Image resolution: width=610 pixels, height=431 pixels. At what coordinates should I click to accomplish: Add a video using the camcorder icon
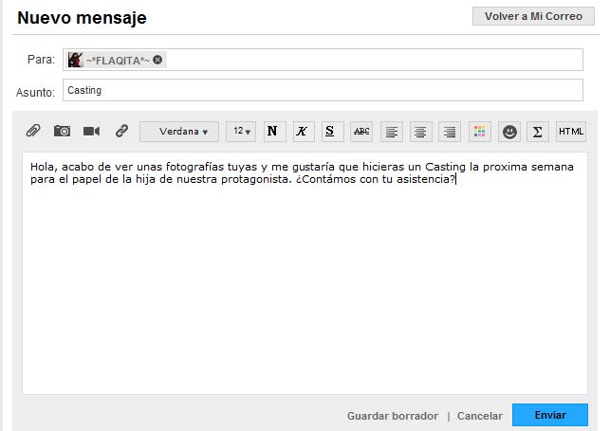(91, 132)
